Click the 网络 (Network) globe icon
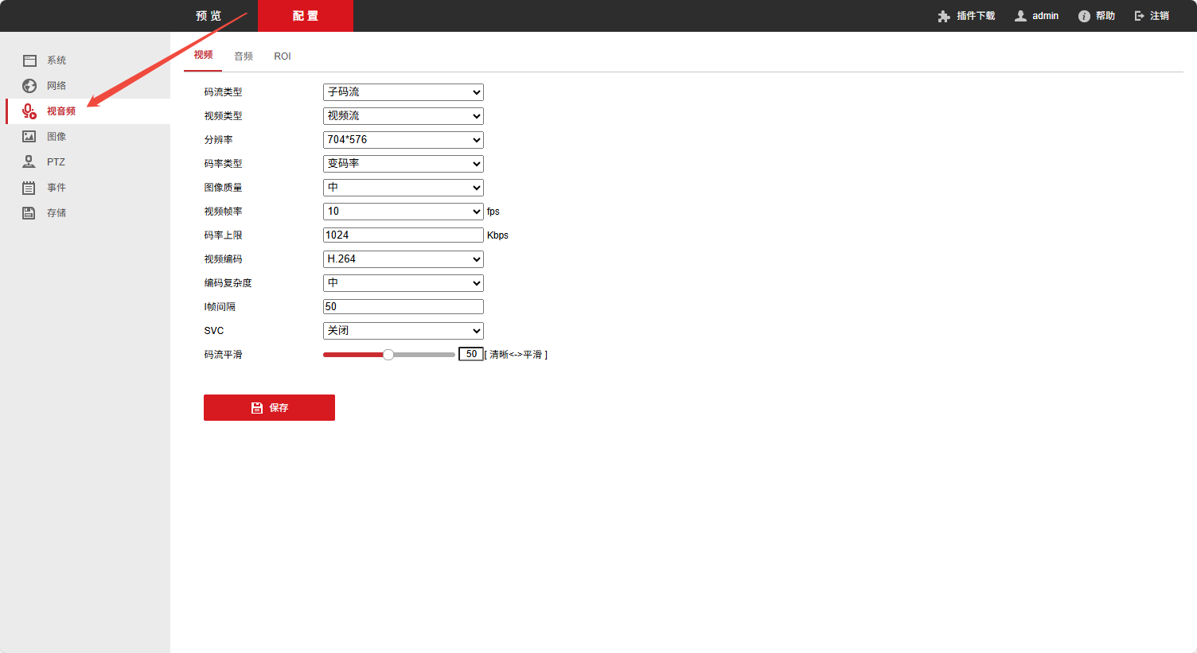Screen dimensions: 1197x653 [29, 86]
